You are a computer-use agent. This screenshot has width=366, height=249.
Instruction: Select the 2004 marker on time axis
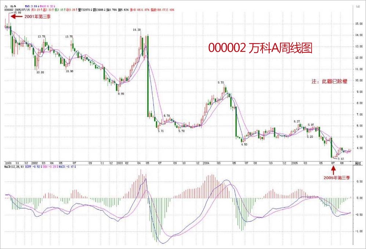[x=206, y=162]
